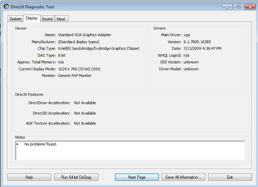Minimize the DirectX Diagnostic Tool window
Viewport: 258px width, 187px height.
tap(227, 7)
